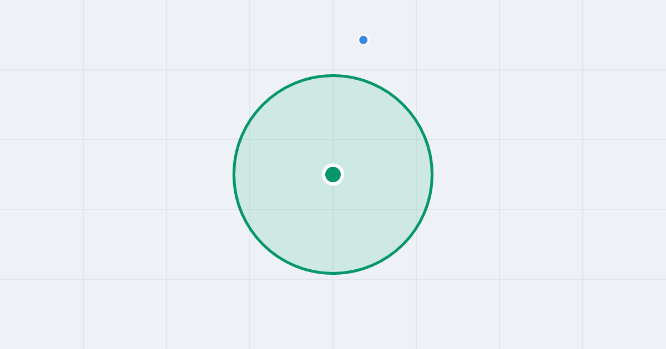Screen dimensions: 666x349
Task: Select the green center point marker
Action: pos(333,174)
